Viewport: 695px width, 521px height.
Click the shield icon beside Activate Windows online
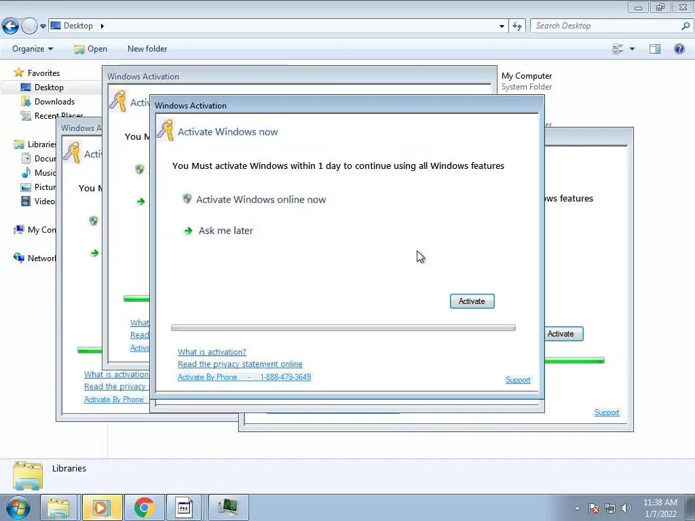(187, 199)
